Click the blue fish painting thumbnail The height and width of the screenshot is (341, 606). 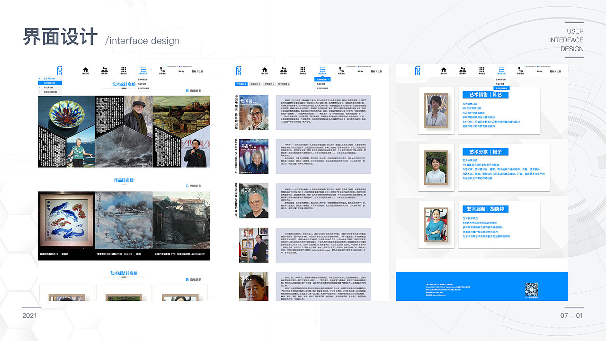click(x=66, y=221)
